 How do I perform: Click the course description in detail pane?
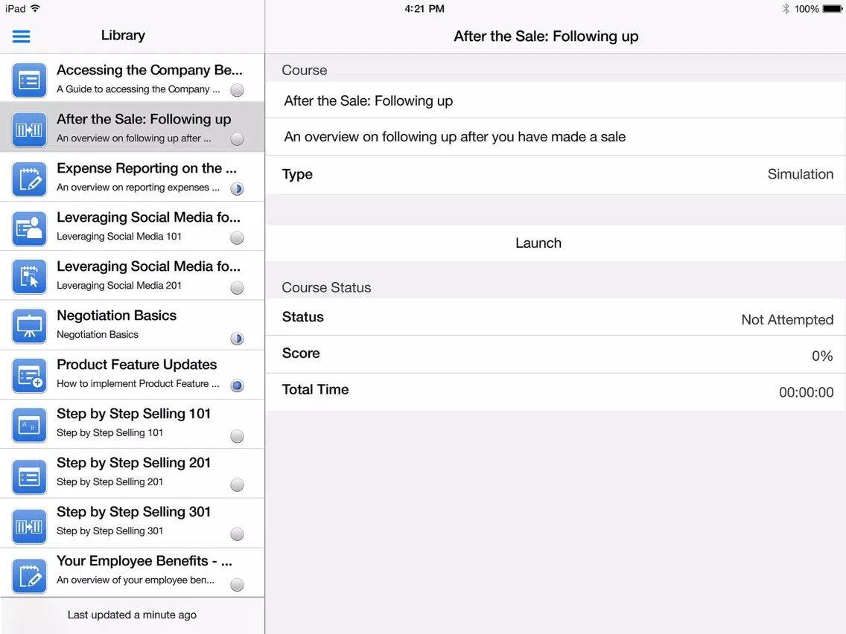pos(455,137)
